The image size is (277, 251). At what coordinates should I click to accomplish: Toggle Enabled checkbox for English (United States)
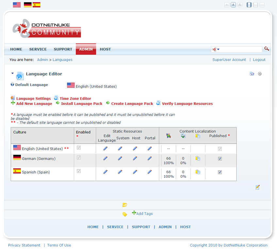tap(79, 148)
